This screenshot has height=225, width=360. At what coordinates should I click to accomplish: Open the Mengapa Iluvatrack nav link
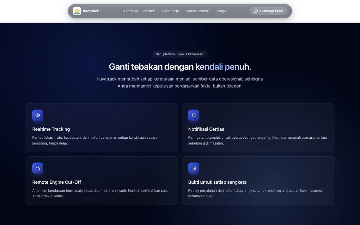click(x=139, y=11)
